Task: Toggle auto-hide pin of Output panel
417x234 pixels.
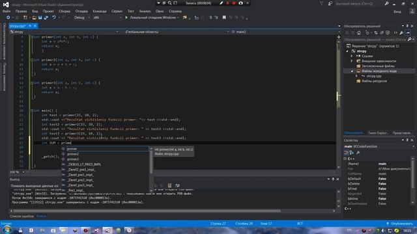Action: pos(333,179)
